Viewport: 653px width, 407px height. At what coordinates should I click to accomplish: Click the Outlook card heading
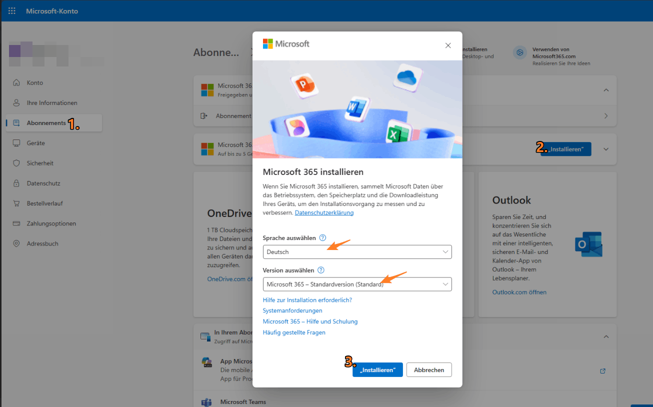tap(511, 200)
